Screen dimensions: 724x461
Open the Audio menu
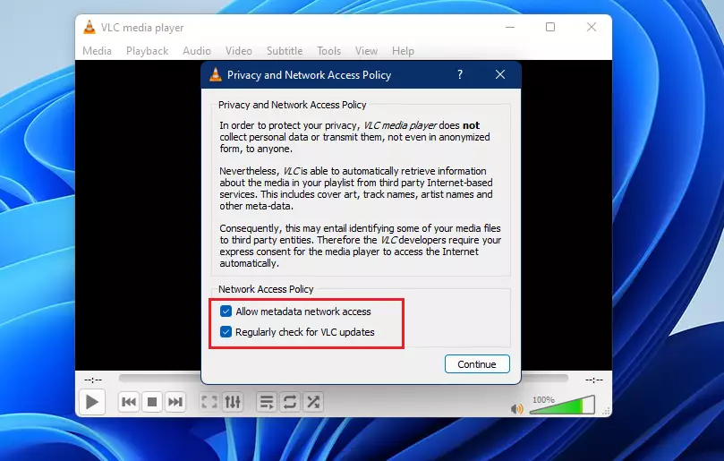click(197, 51)
